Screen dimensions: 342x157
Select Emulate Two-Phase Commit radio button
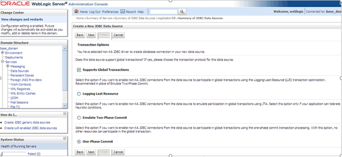click(x=79, y=118)
